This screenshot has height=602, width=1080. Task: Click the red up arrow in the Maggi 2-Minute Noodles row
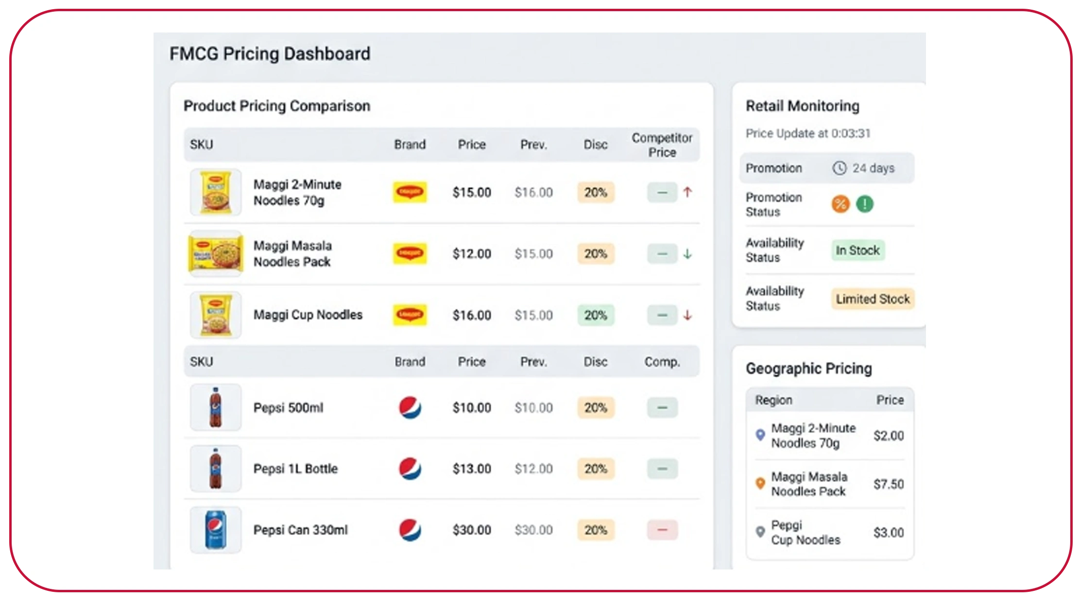tap(687, 192)
